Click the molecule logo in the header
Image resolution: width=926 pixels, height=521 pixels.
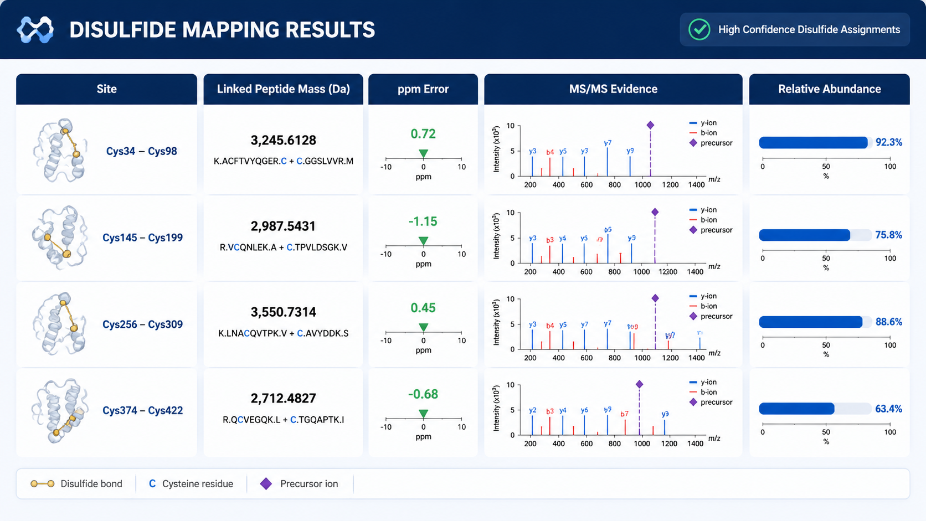point(35,29)
